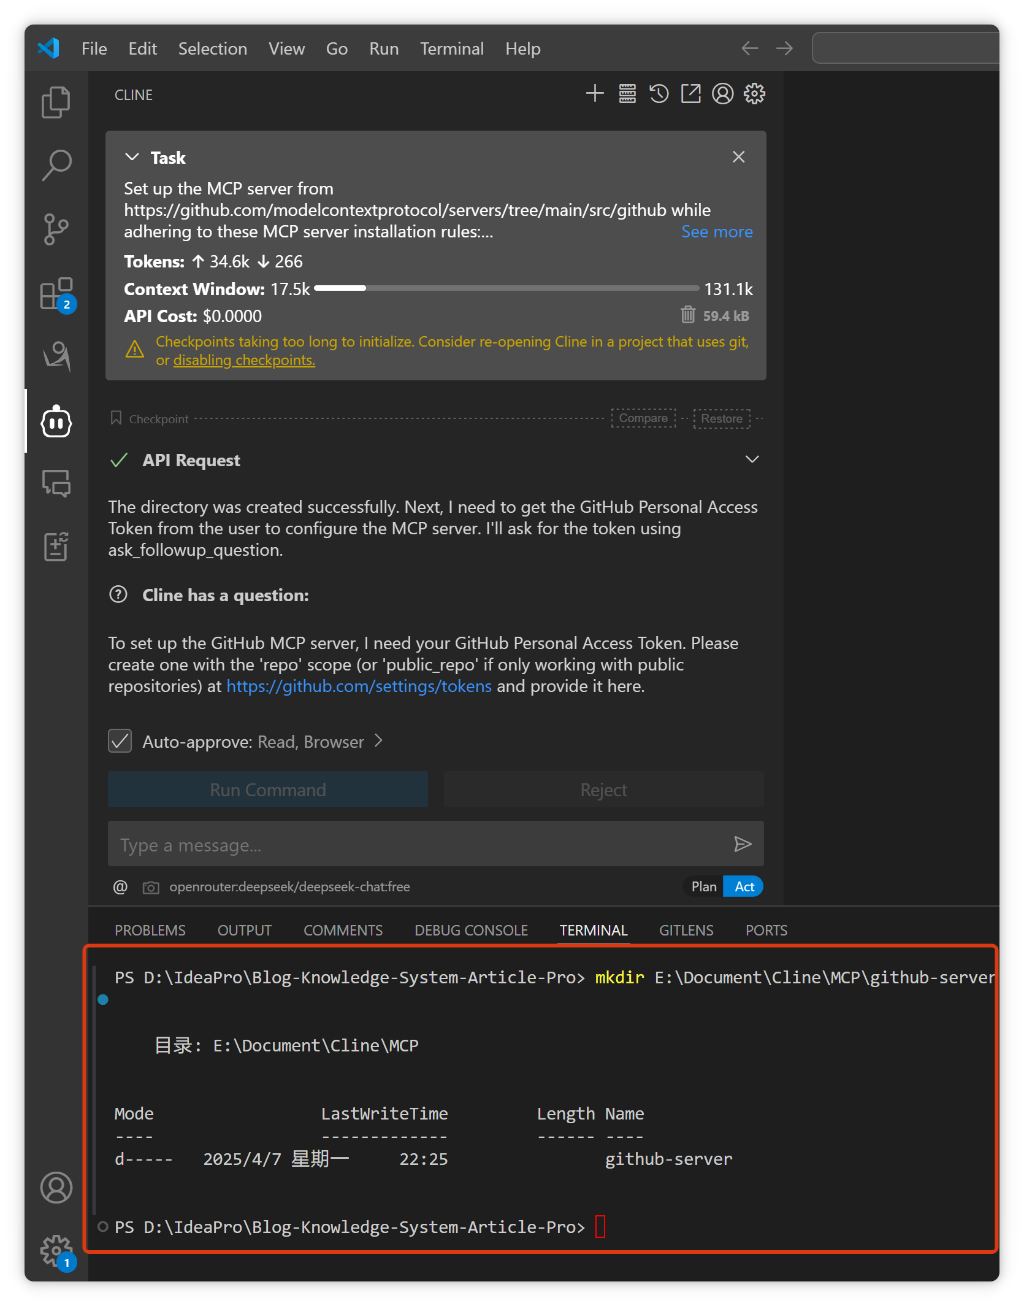Expand the API Request details
Screen dimensions: 1024x1306
[x=752, y=459]
